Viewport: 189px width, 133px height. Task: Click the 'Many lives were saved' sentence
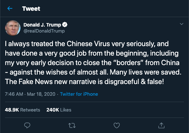click(146, 72)
